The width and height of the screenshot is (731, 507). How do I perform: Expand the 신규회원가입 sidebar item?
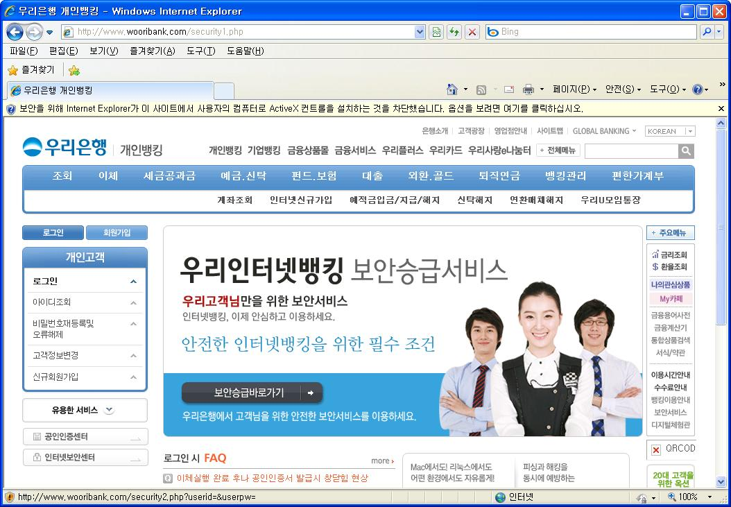click(133, 377)
